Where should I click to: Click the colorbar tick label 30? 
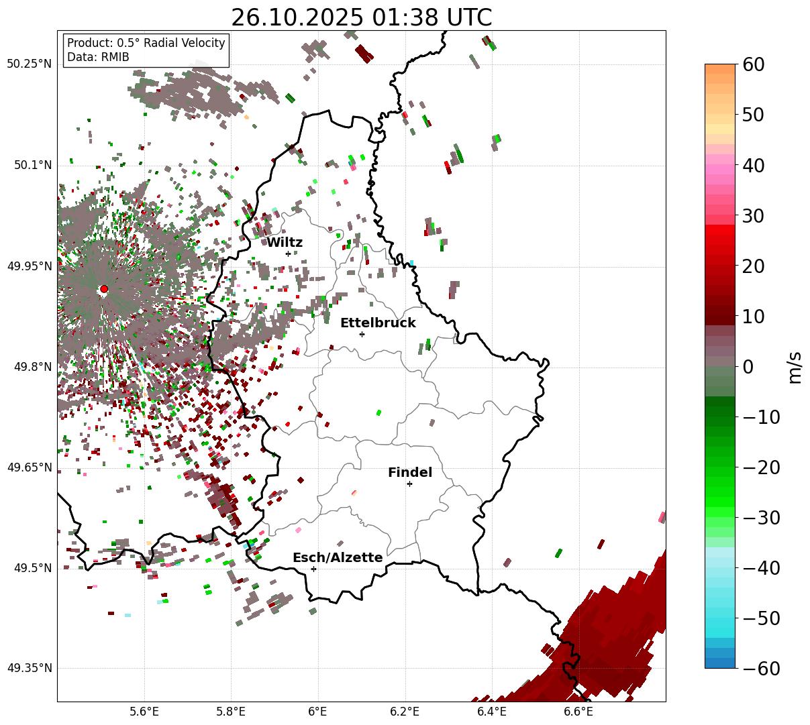(x=753, y=216)
